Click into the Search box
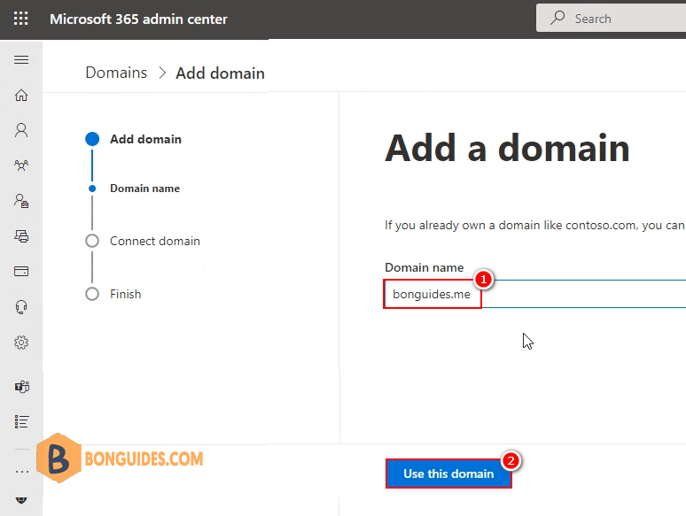686x516 pixels. click(x=611, y=19)
